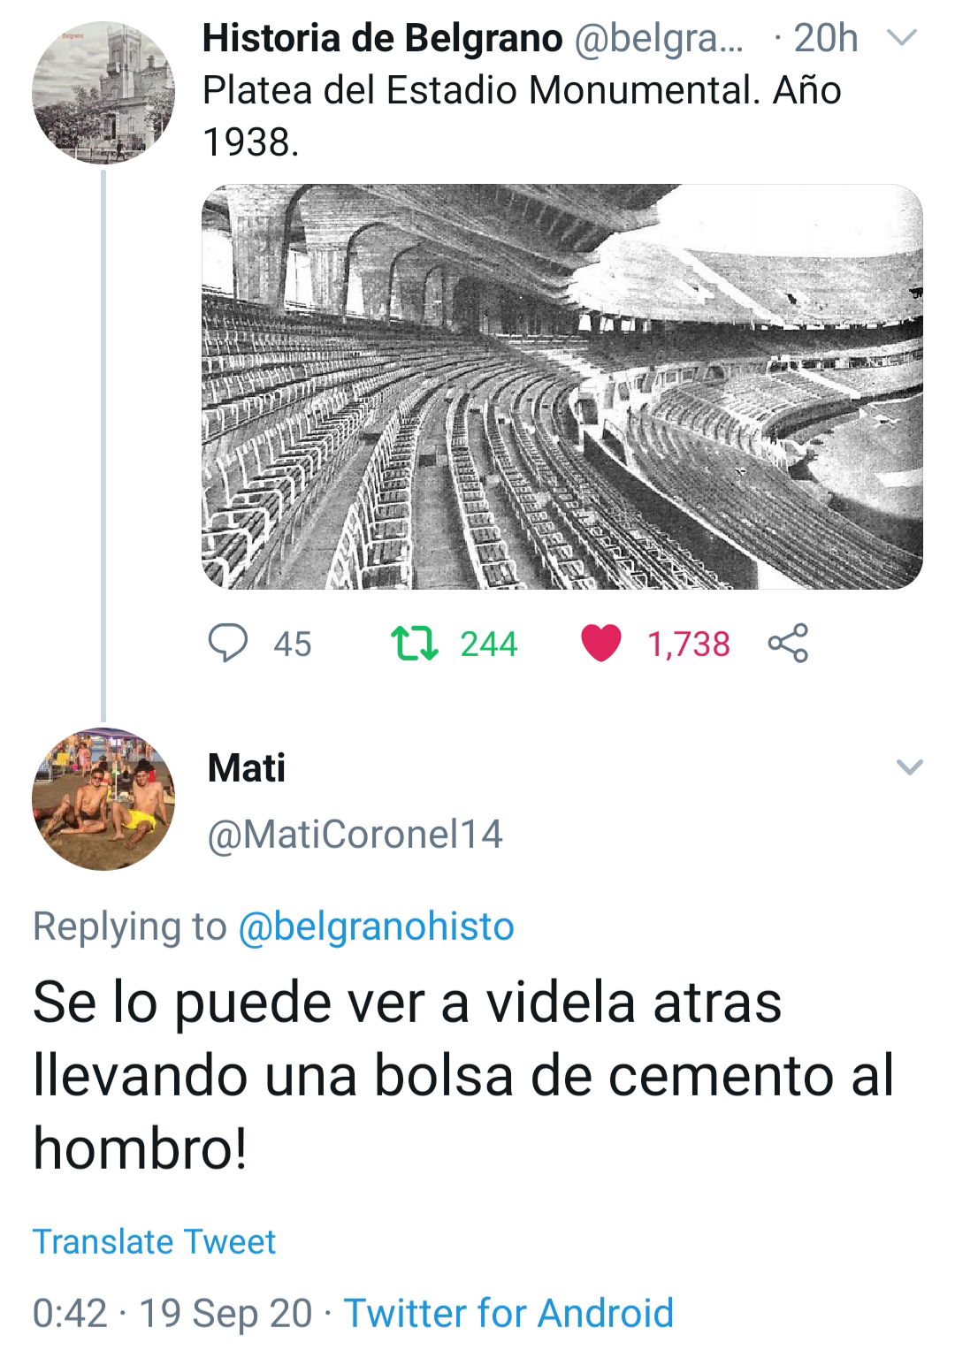The height and width of the screenshot is (1350, 955).
Task: Click the @belgranohisto mention link
Action: pos(376,927)
